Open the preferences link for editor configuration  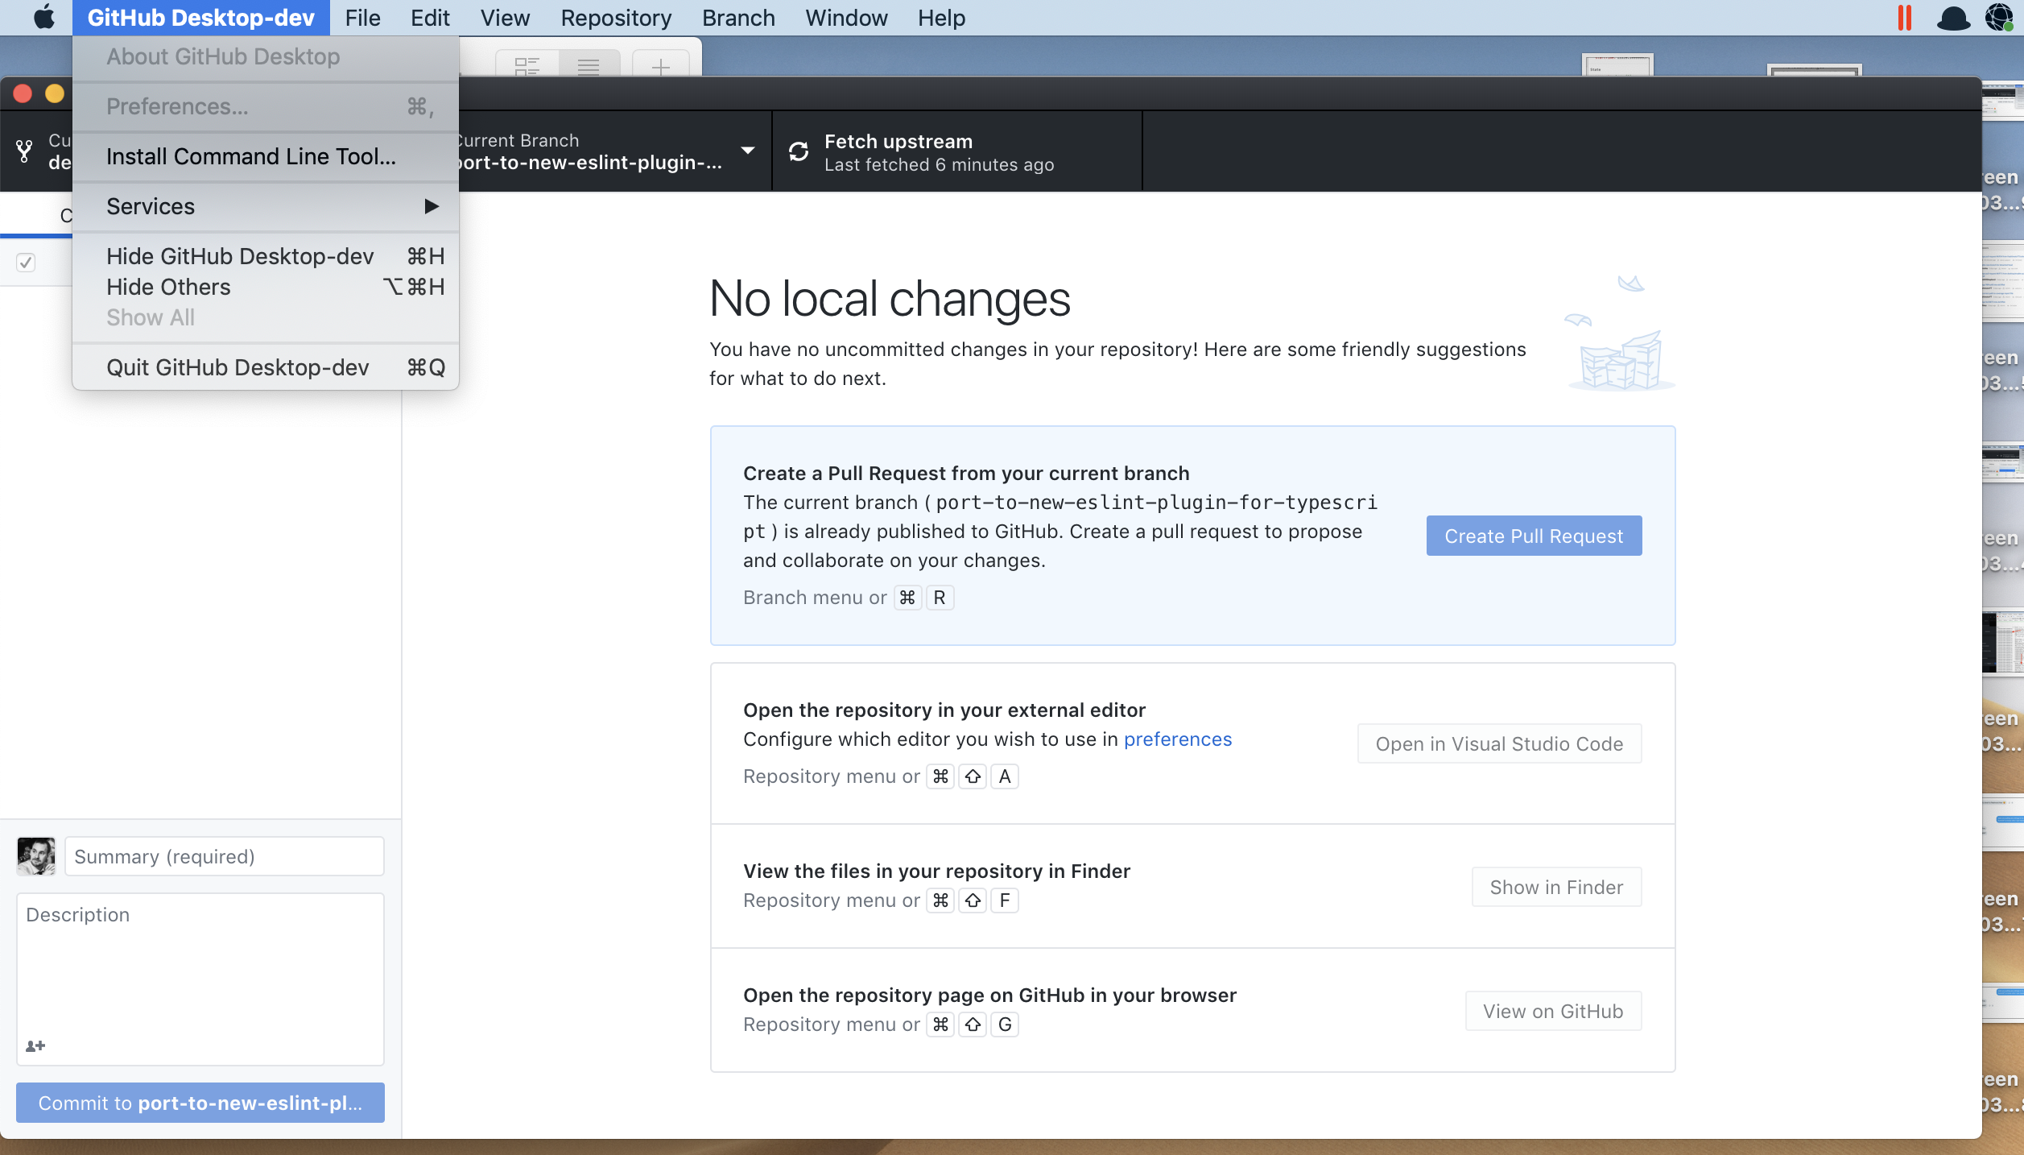1177,739
